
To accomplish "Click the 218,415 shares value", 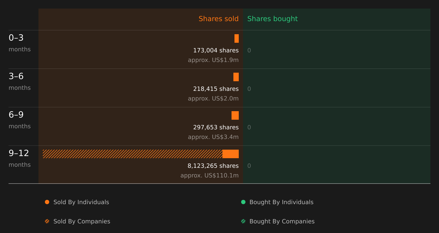I will pyautogui.click(x=216, y=89).
